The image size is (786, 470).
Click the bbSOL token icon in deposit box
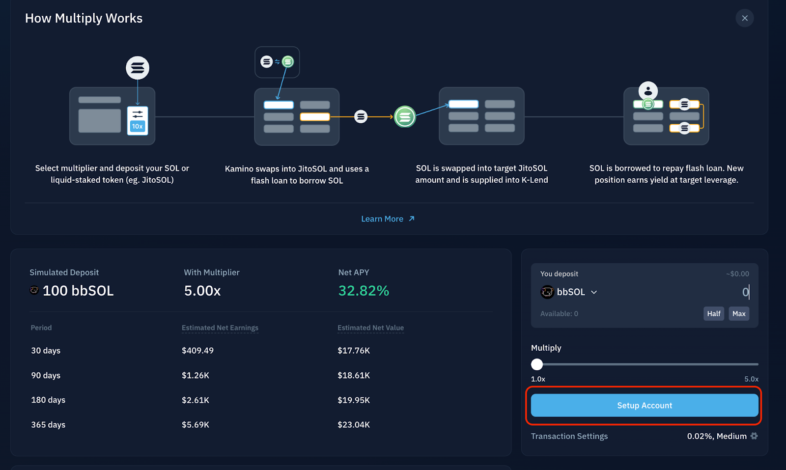(547, 292)
